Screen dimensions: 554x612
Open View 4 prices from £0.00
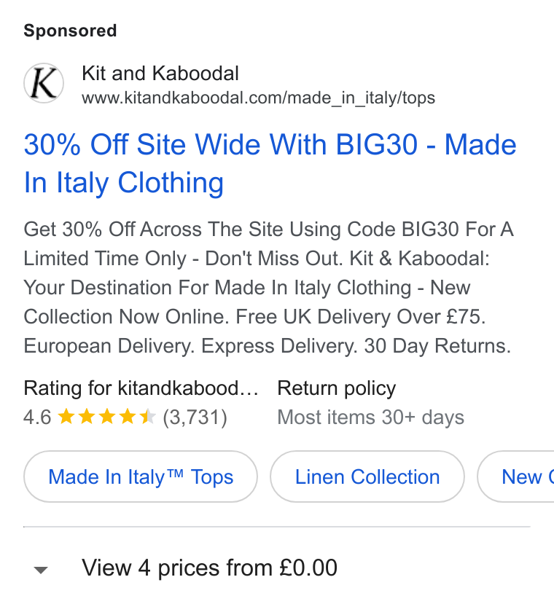tap(209, 568)
